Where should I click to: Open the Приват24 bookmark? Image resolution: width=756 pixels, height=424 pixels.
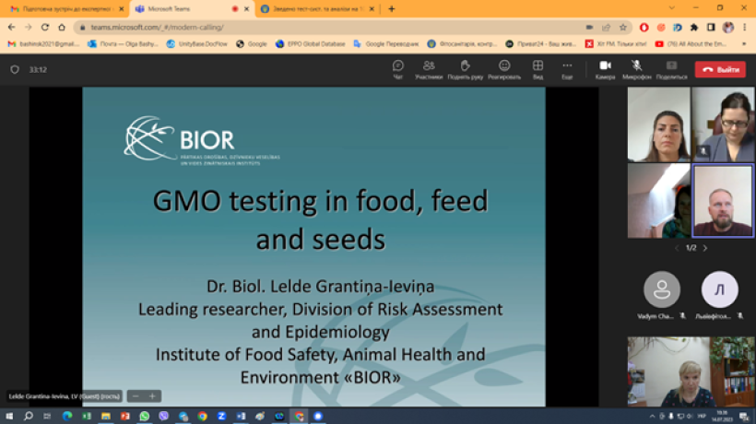pos(541,44)
